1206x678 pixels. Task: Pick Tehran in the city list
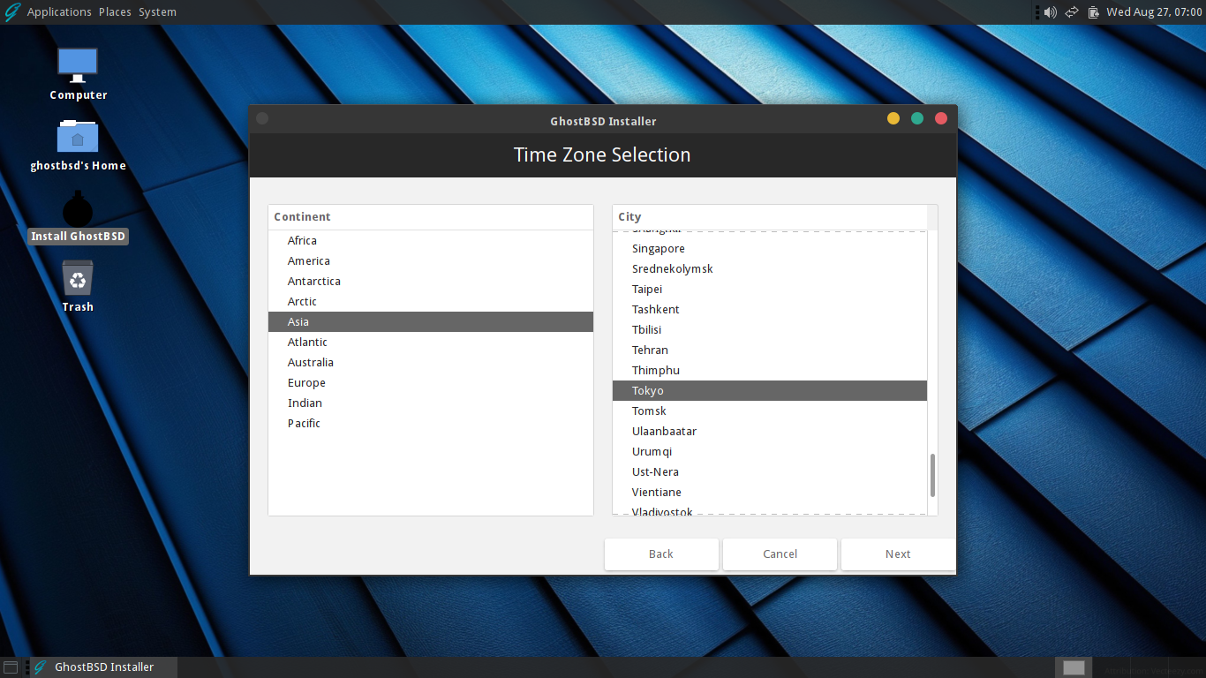tap(770, 350)
